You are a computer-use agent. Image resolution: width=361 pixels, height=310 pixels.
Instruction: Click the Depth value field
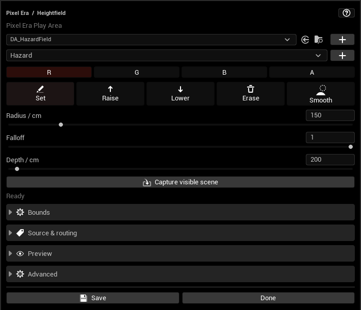330,160
